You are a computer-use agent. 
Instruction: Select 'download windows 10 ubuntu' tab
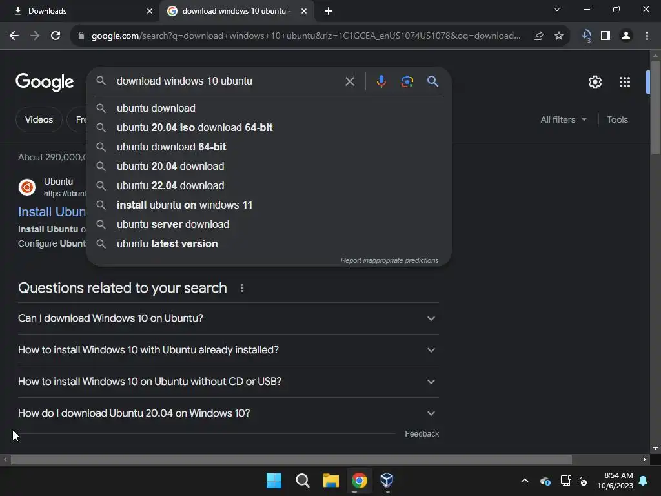(x=236, y=11)
